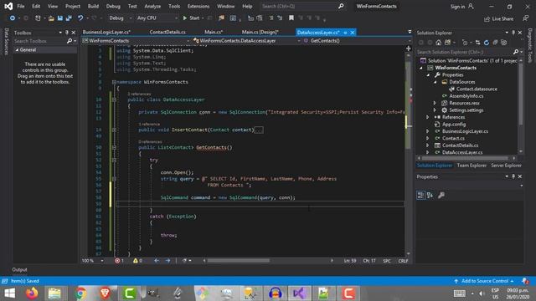Click the Open File folder icon

click(51, 18)
